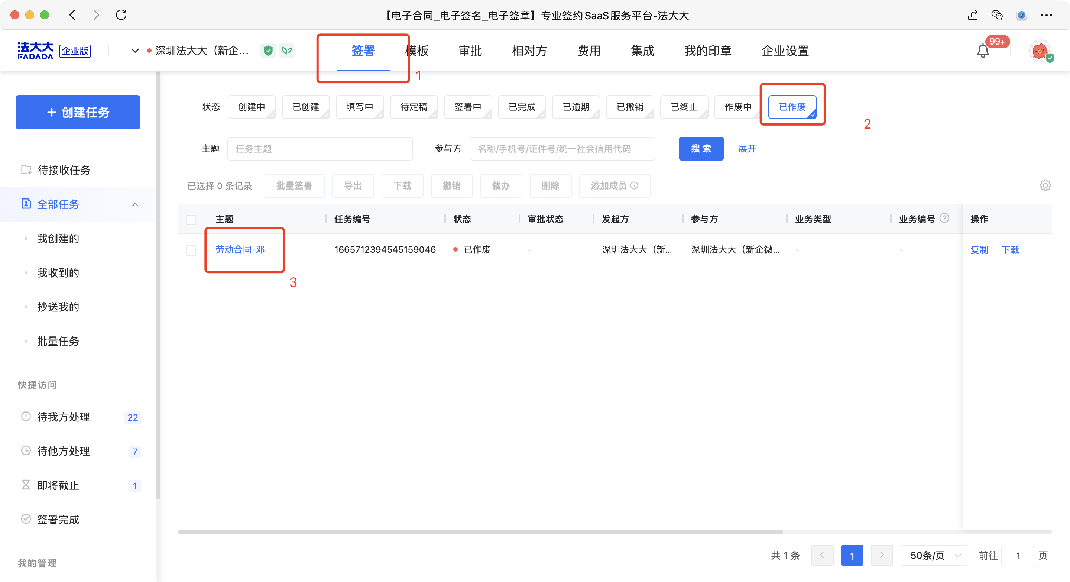1070x582 pixels.
Task: Click the column settings gear icon
Action: (1045, 185)
